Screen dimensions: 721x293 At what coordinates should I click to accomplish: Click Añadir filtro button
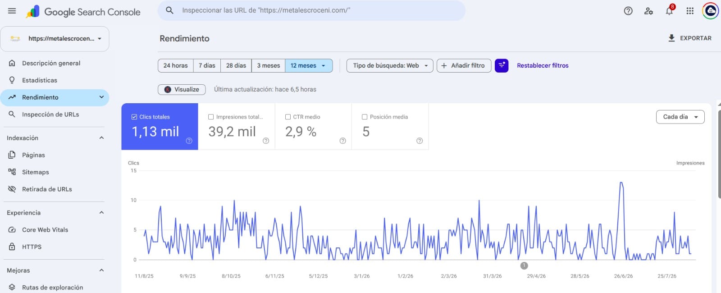coord(464,65)
